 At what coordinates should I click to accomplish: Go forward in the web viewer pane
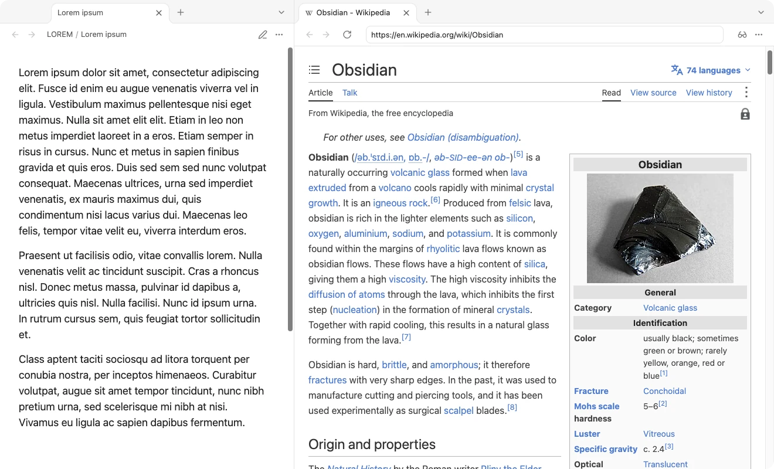tap(326, 35)
